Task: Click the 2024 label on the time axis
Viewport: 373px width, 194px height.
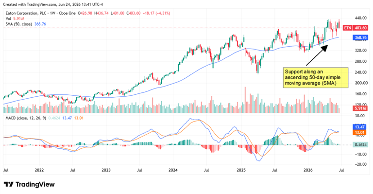Action: [173, 170]
